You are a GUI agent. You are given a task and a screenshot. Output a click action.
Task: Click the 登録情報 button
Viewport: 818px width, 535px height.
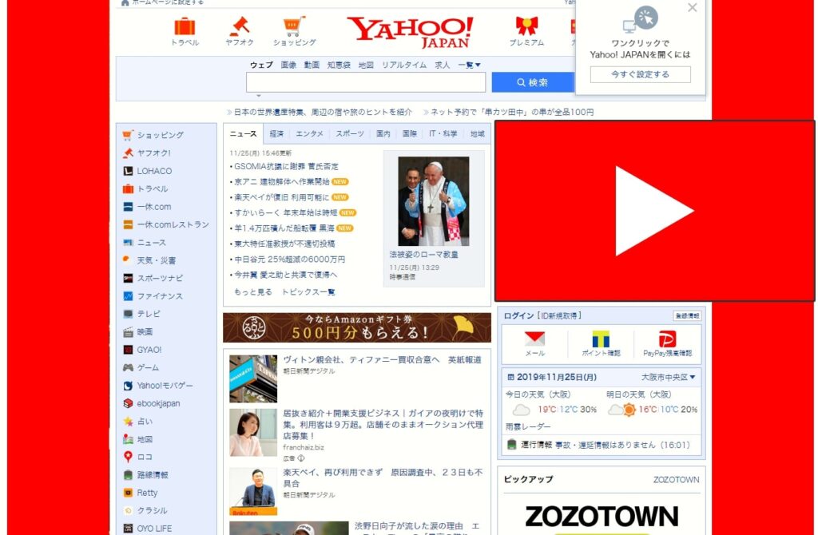[687, 316]
